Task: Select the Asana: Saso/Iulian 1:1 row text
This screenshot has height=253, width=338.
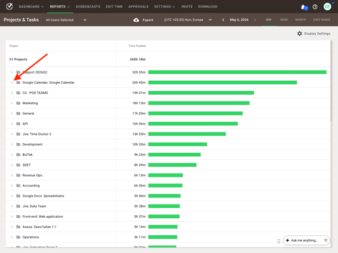Action: click(39, 227)
